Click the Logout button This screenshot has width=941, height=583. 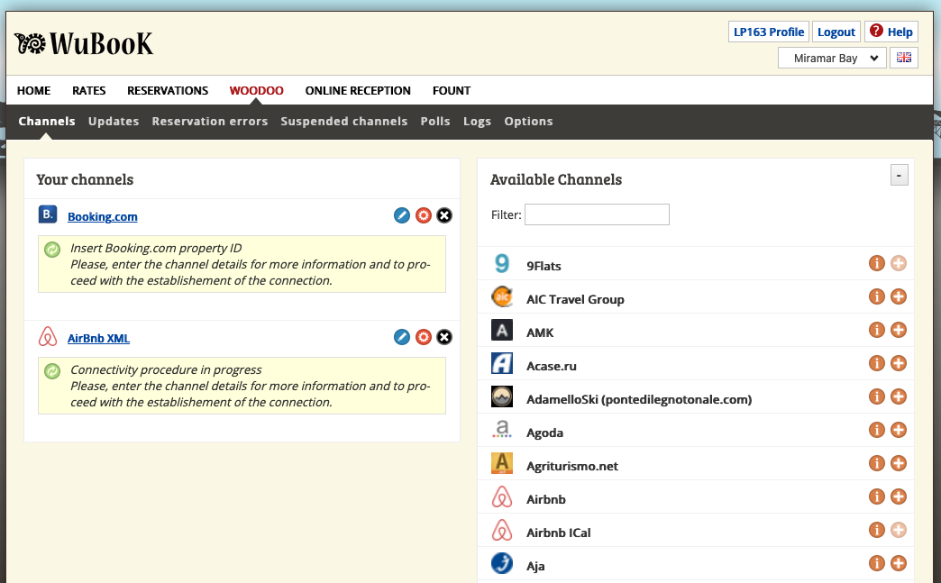click(x=836, y=32)
